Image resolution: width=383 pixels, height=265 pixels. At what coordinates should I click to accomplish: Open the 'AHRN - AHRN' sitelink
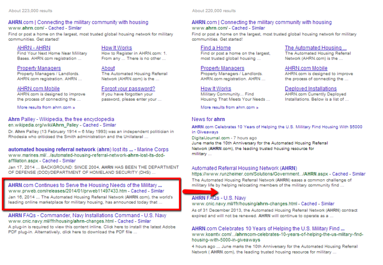point(32,47)
